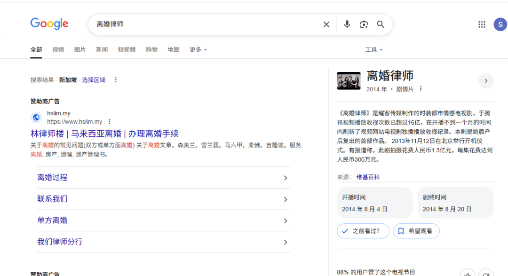508x276 pixels.
Task: Open the 维基百科 source link
Action: click(368, 177)
